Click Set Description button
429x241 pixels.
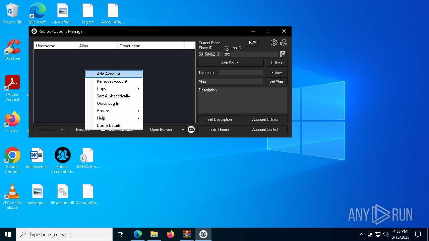tap(220, 119)
